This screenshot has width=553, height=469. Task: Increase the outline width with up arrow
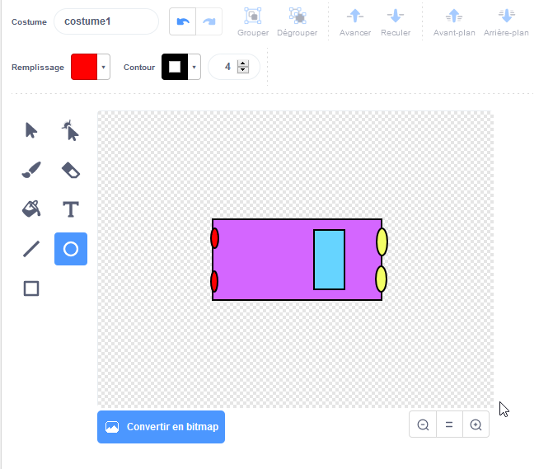point(242,63)
